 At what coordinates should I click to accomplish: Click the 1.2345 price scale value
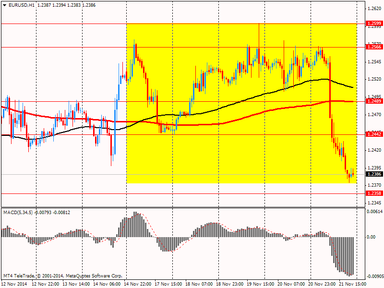click(374, 203)
